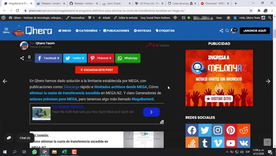Share post on Pinterest button
Screen dimensions: 276x156
[101, 58]
